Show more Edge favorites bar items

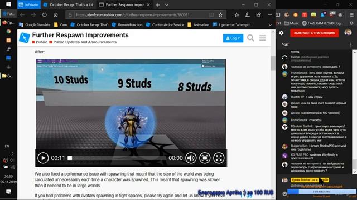click(x=270, y=24)
